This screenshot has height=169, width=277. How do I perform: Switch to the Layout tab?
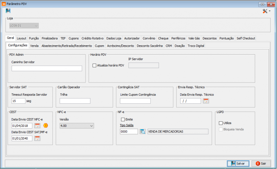21,38
